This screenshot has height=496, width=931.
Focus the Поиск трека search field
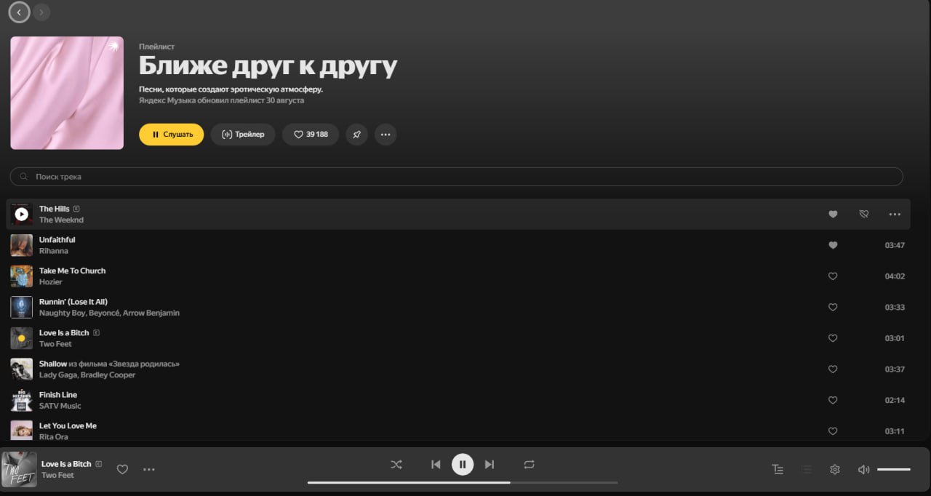pyautogui.click(x=456, y=177)
